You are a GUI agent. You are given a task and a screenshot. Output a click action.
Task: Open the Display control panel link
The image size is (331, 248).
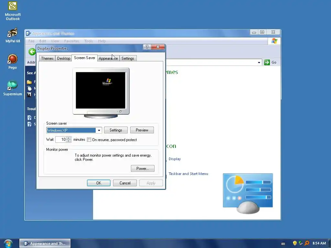pyautogui.click(x=175, y=159)
